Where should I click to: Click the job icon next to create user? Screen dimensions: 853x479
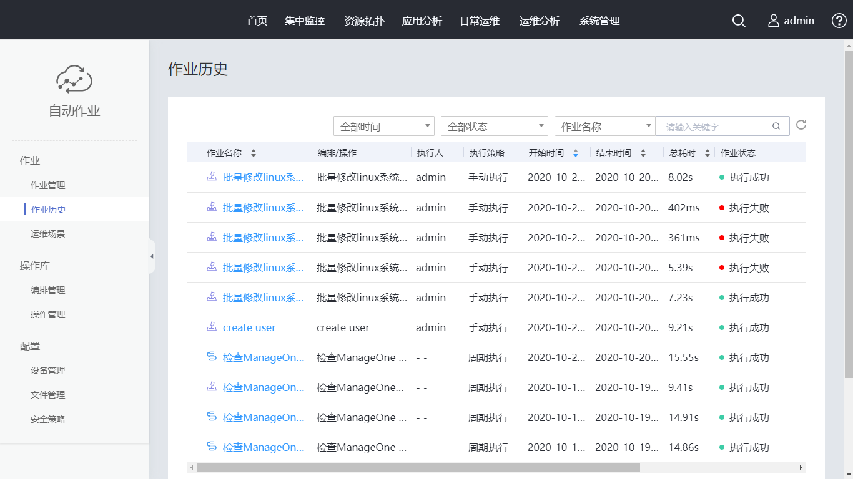tap(212, 327)
